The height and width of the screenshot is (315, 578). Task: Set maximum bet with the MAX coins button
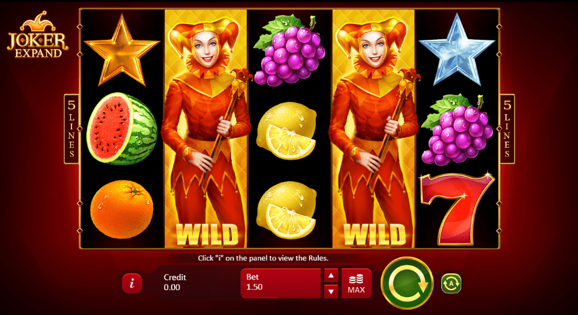[356, 283]
